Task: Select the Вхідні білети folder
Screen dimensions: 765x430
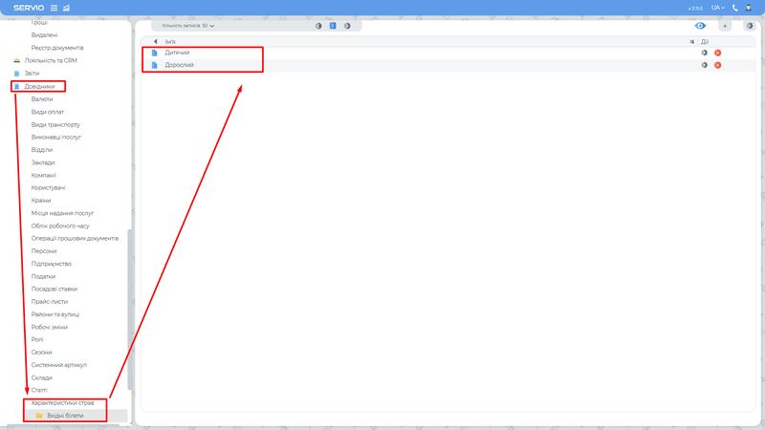Action: (64, 416)
